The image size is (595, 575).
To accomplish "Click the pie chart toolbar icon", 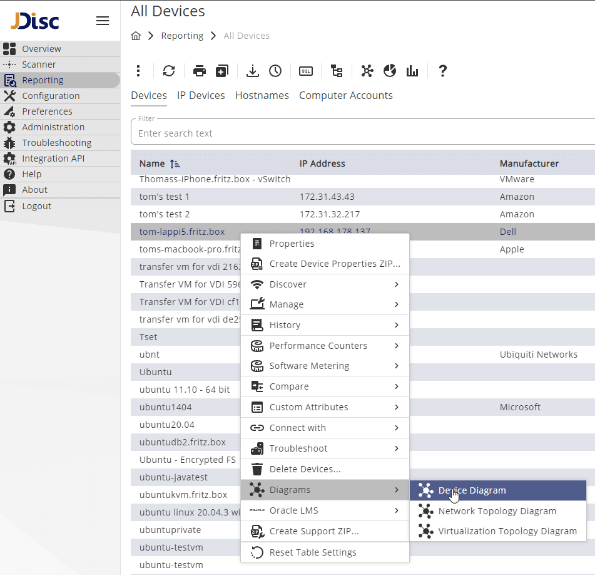I will [390, 71].
